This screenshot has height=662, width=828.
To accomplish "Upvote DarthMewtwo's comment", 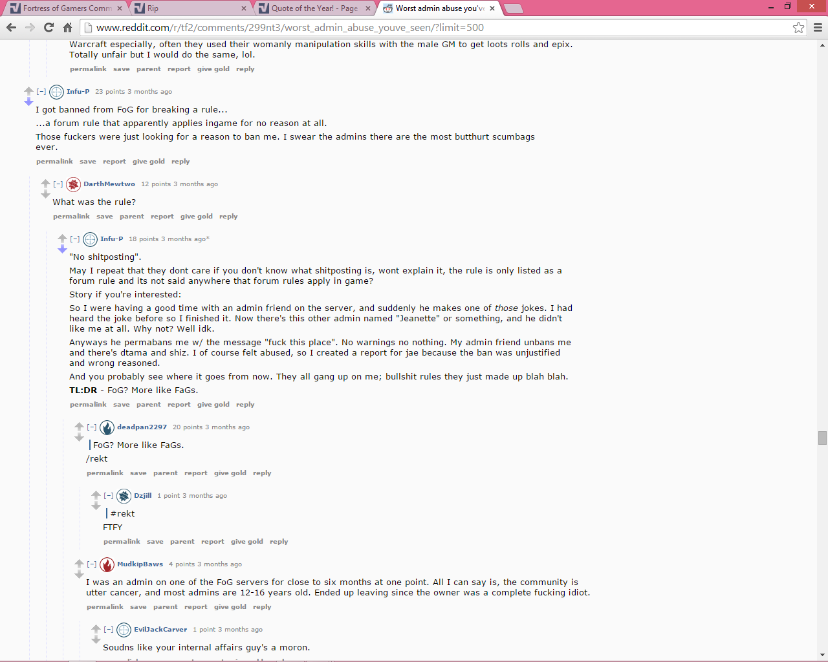I will (x=45, y=184).
